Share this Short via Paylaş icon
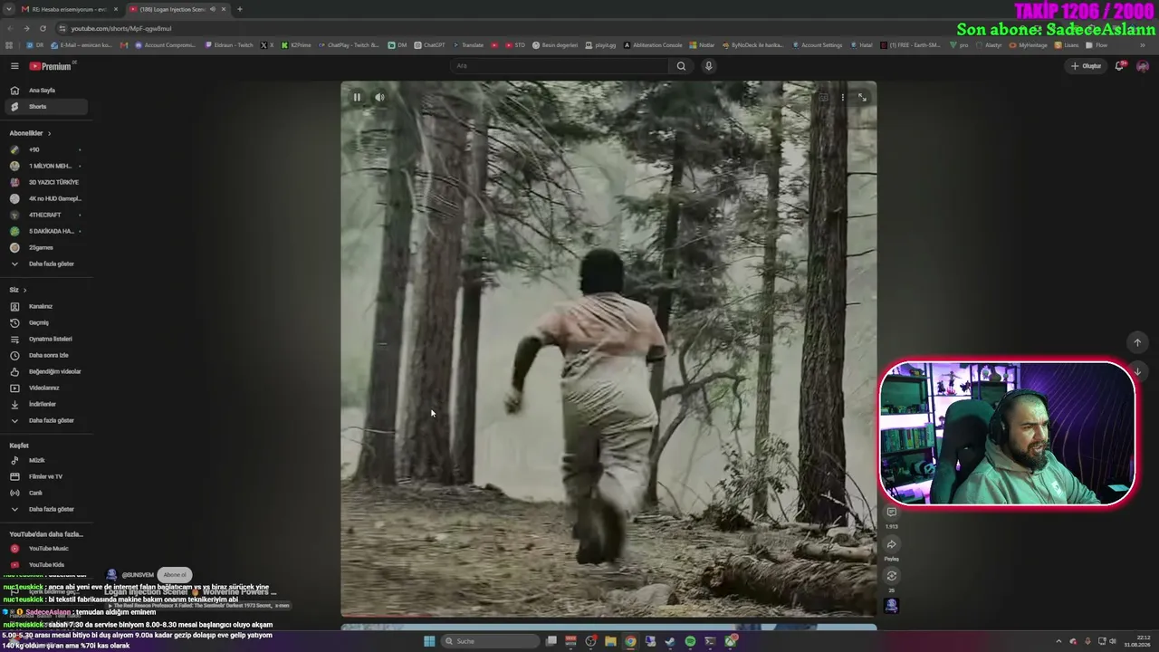This screenshot has height=652, width=1159. tap(892, 544)
